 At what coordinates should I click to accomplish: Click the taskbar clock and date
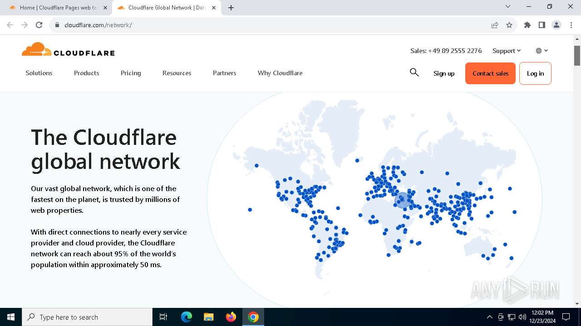click(x=542, y=317)
